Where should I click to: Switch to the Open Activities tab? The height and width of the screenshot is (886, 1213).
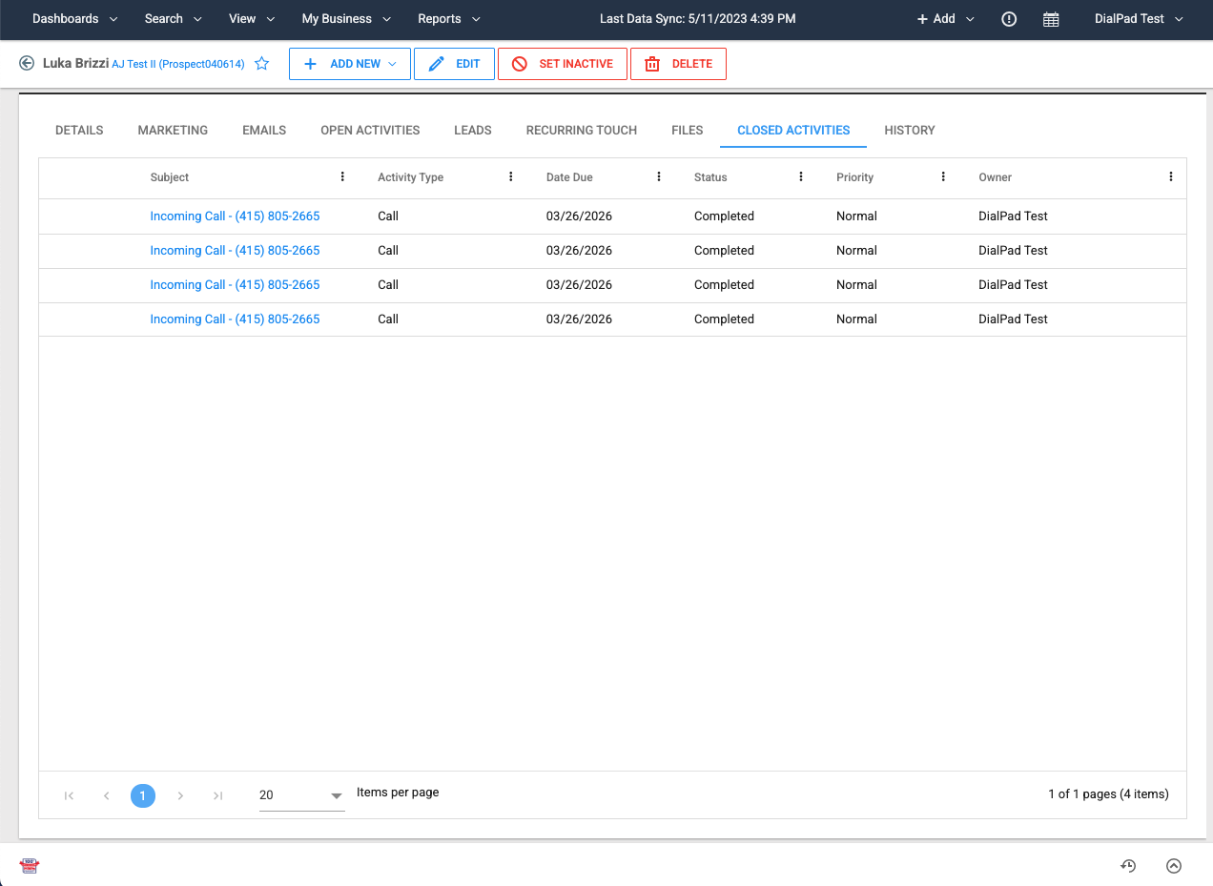click(370, 130)
